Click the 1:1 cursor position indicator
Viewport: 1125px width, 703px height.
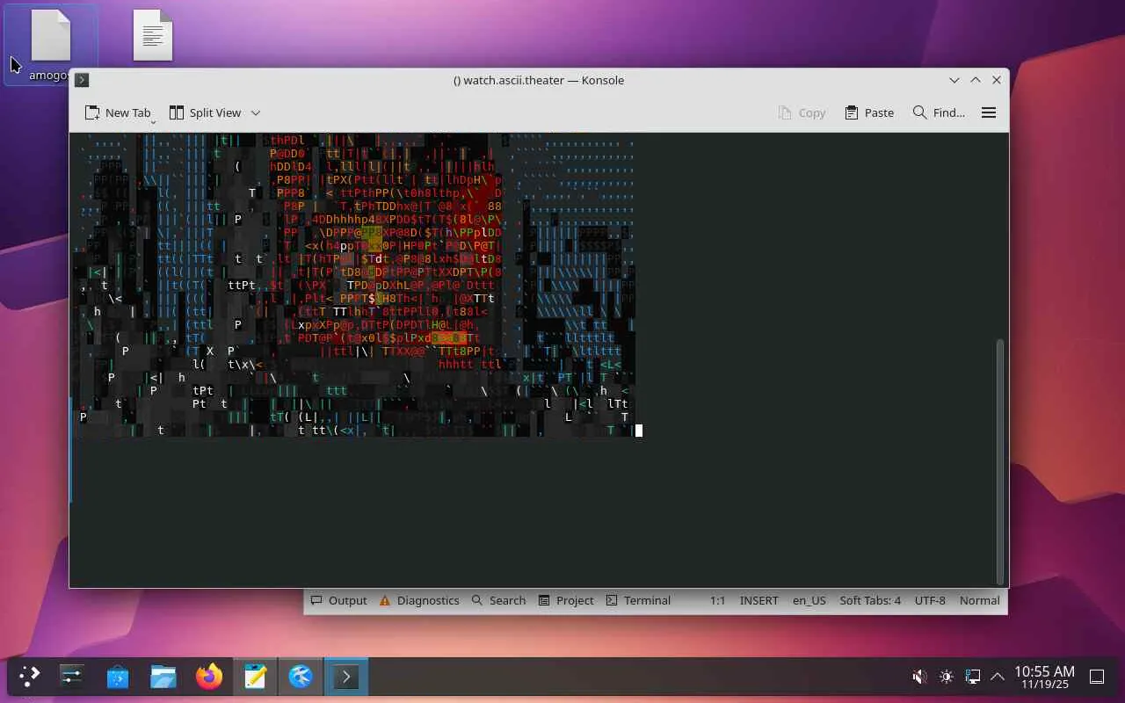click(718, 600)
